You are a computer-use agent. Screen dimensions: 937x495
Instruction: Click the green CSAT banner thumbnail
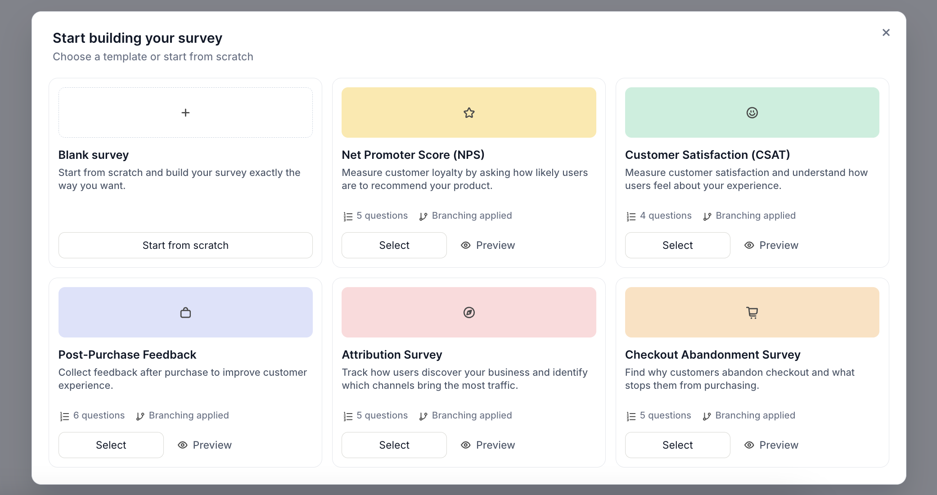[752, 112]
